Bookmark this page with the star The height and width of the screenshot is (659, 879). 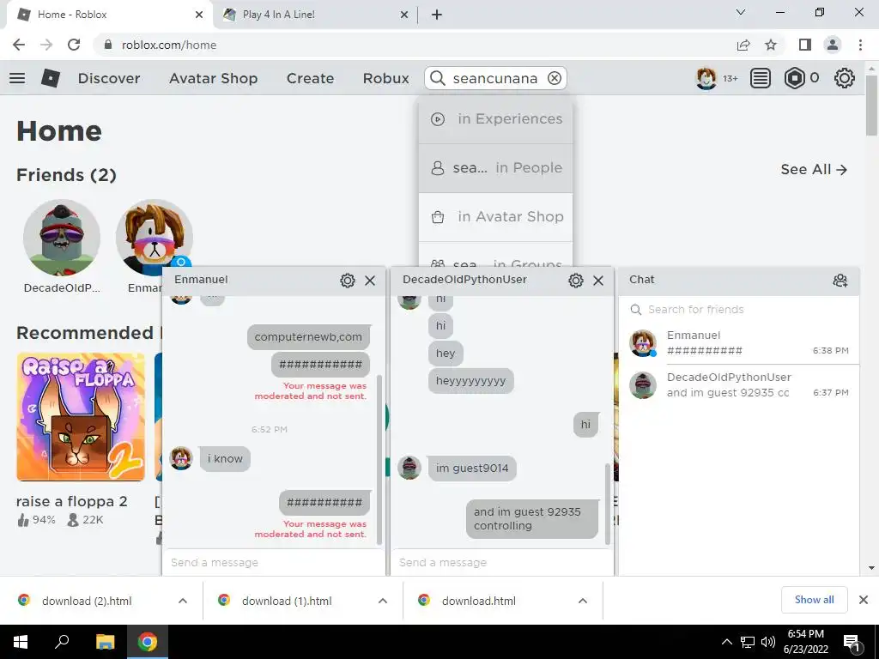[771, 45]
